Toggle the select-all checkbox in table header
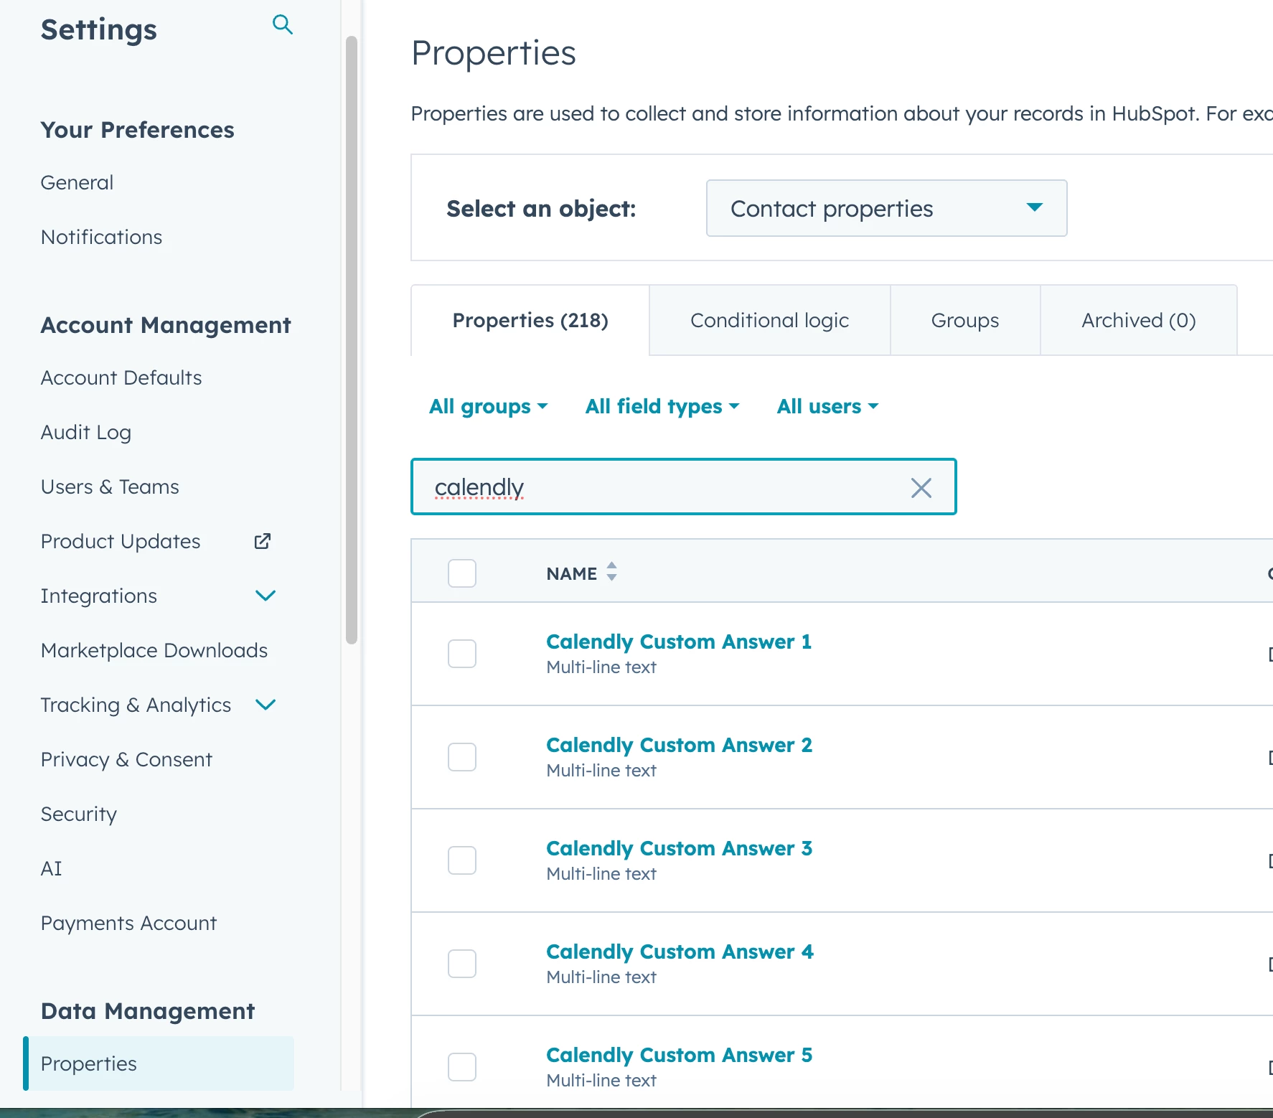Viewport: 1273px width, 1118px height. pyautogui.click(x=462, y=573)
